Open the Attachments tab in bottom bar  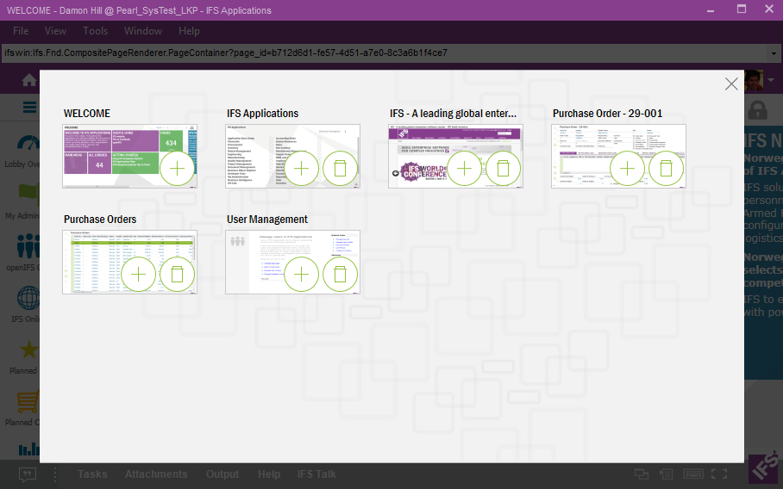tap(156, 474)
